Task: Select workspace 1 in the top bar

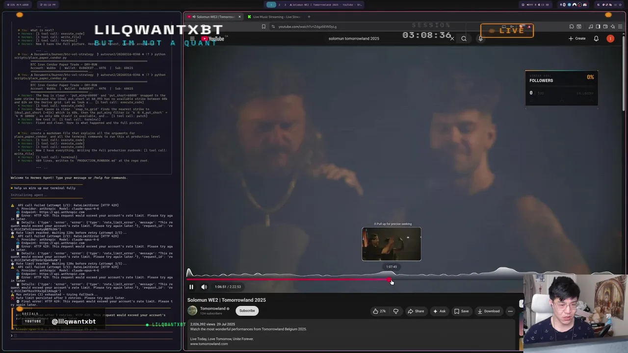Action: coord(271,4)
